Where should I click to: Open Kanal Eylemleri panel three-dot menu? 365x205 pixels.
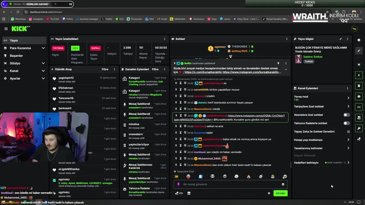click(x=347, y=88)
